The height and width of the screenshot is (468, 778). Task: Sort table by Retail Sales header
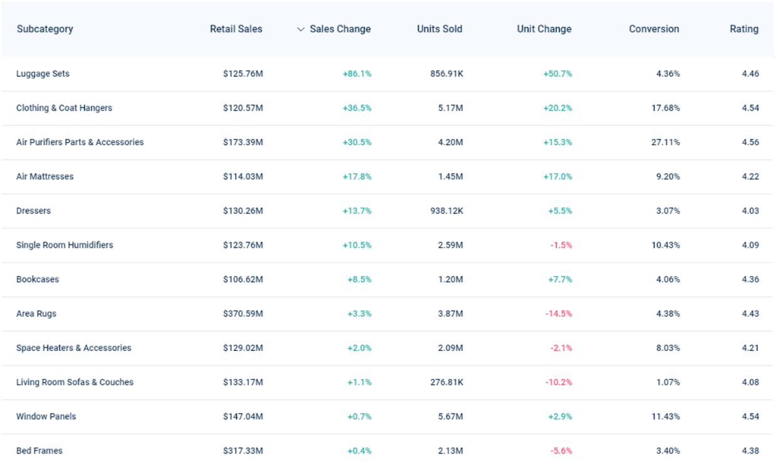pyautogui.click(x=236, y=29)
